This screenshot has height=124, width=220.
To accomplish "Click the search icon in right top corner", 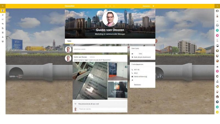I will pyautogui.click(x=217, y=6).
